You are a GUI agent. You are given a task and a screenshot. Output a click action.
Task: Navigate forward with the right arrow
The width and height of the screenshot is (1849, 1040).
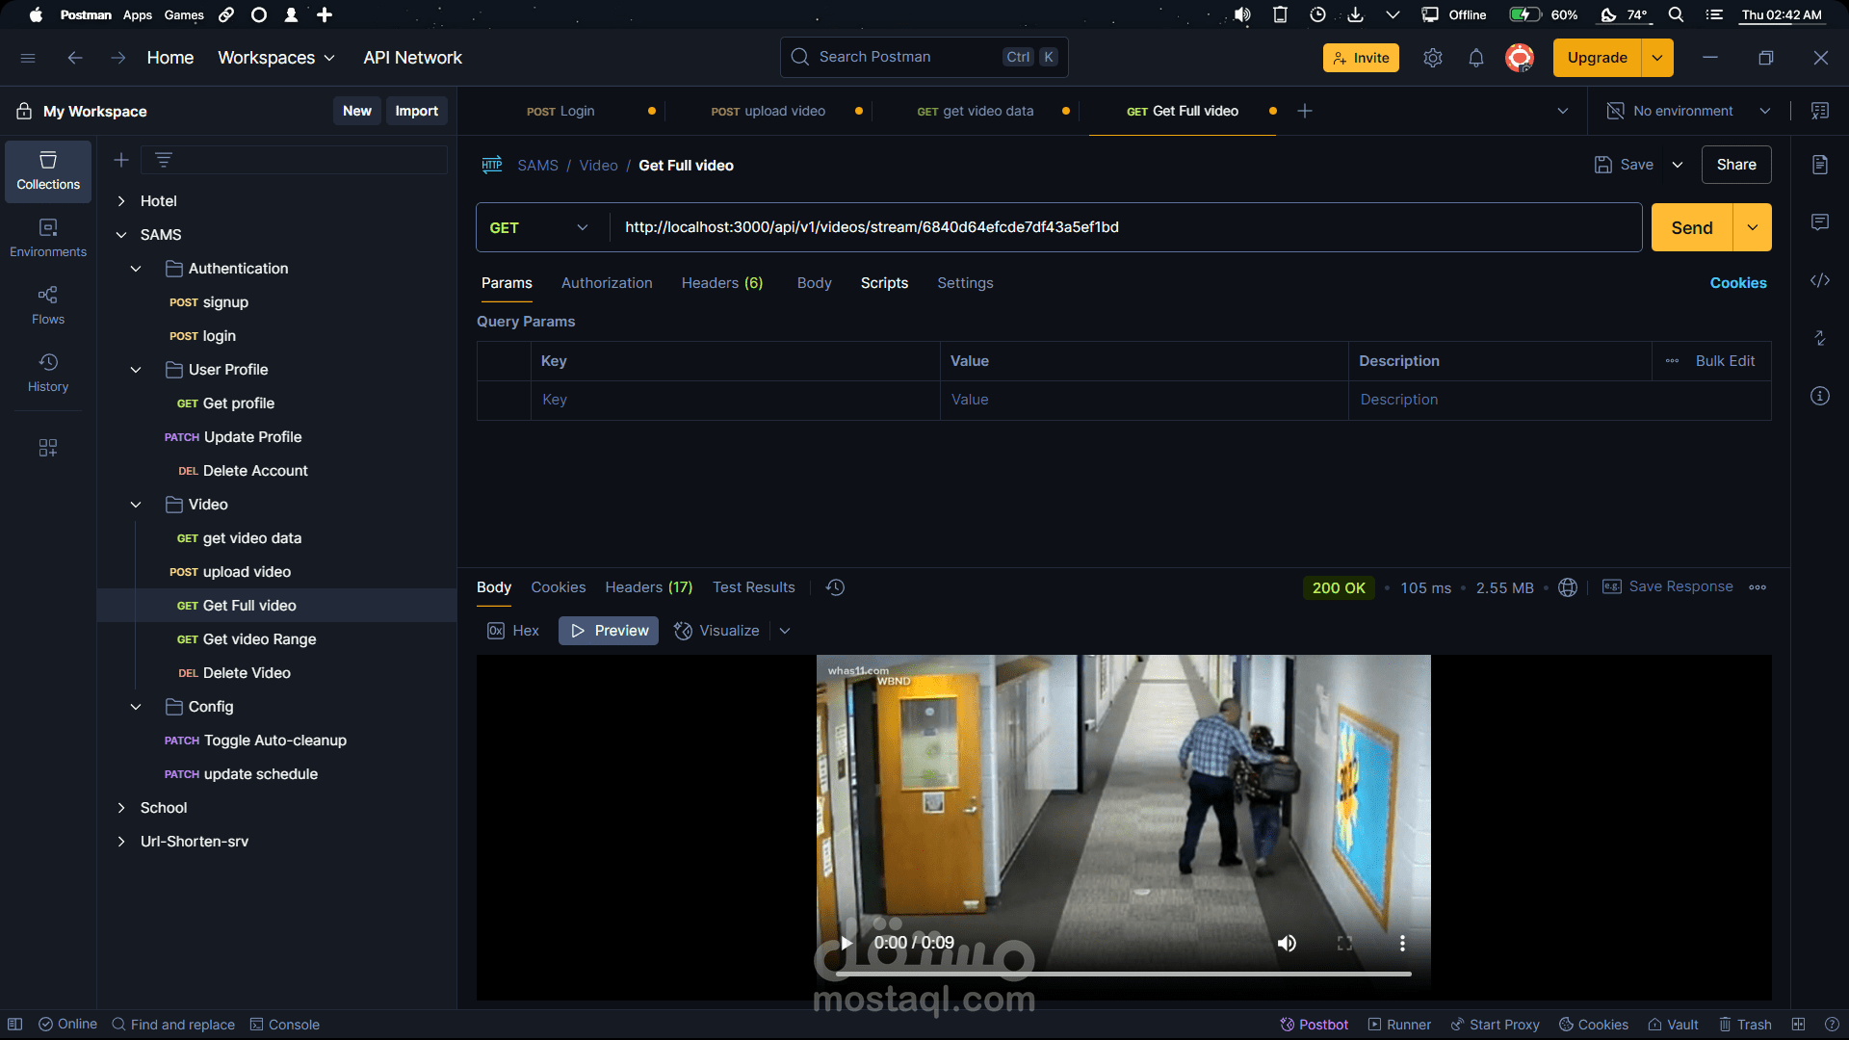(x=117, y=58)
